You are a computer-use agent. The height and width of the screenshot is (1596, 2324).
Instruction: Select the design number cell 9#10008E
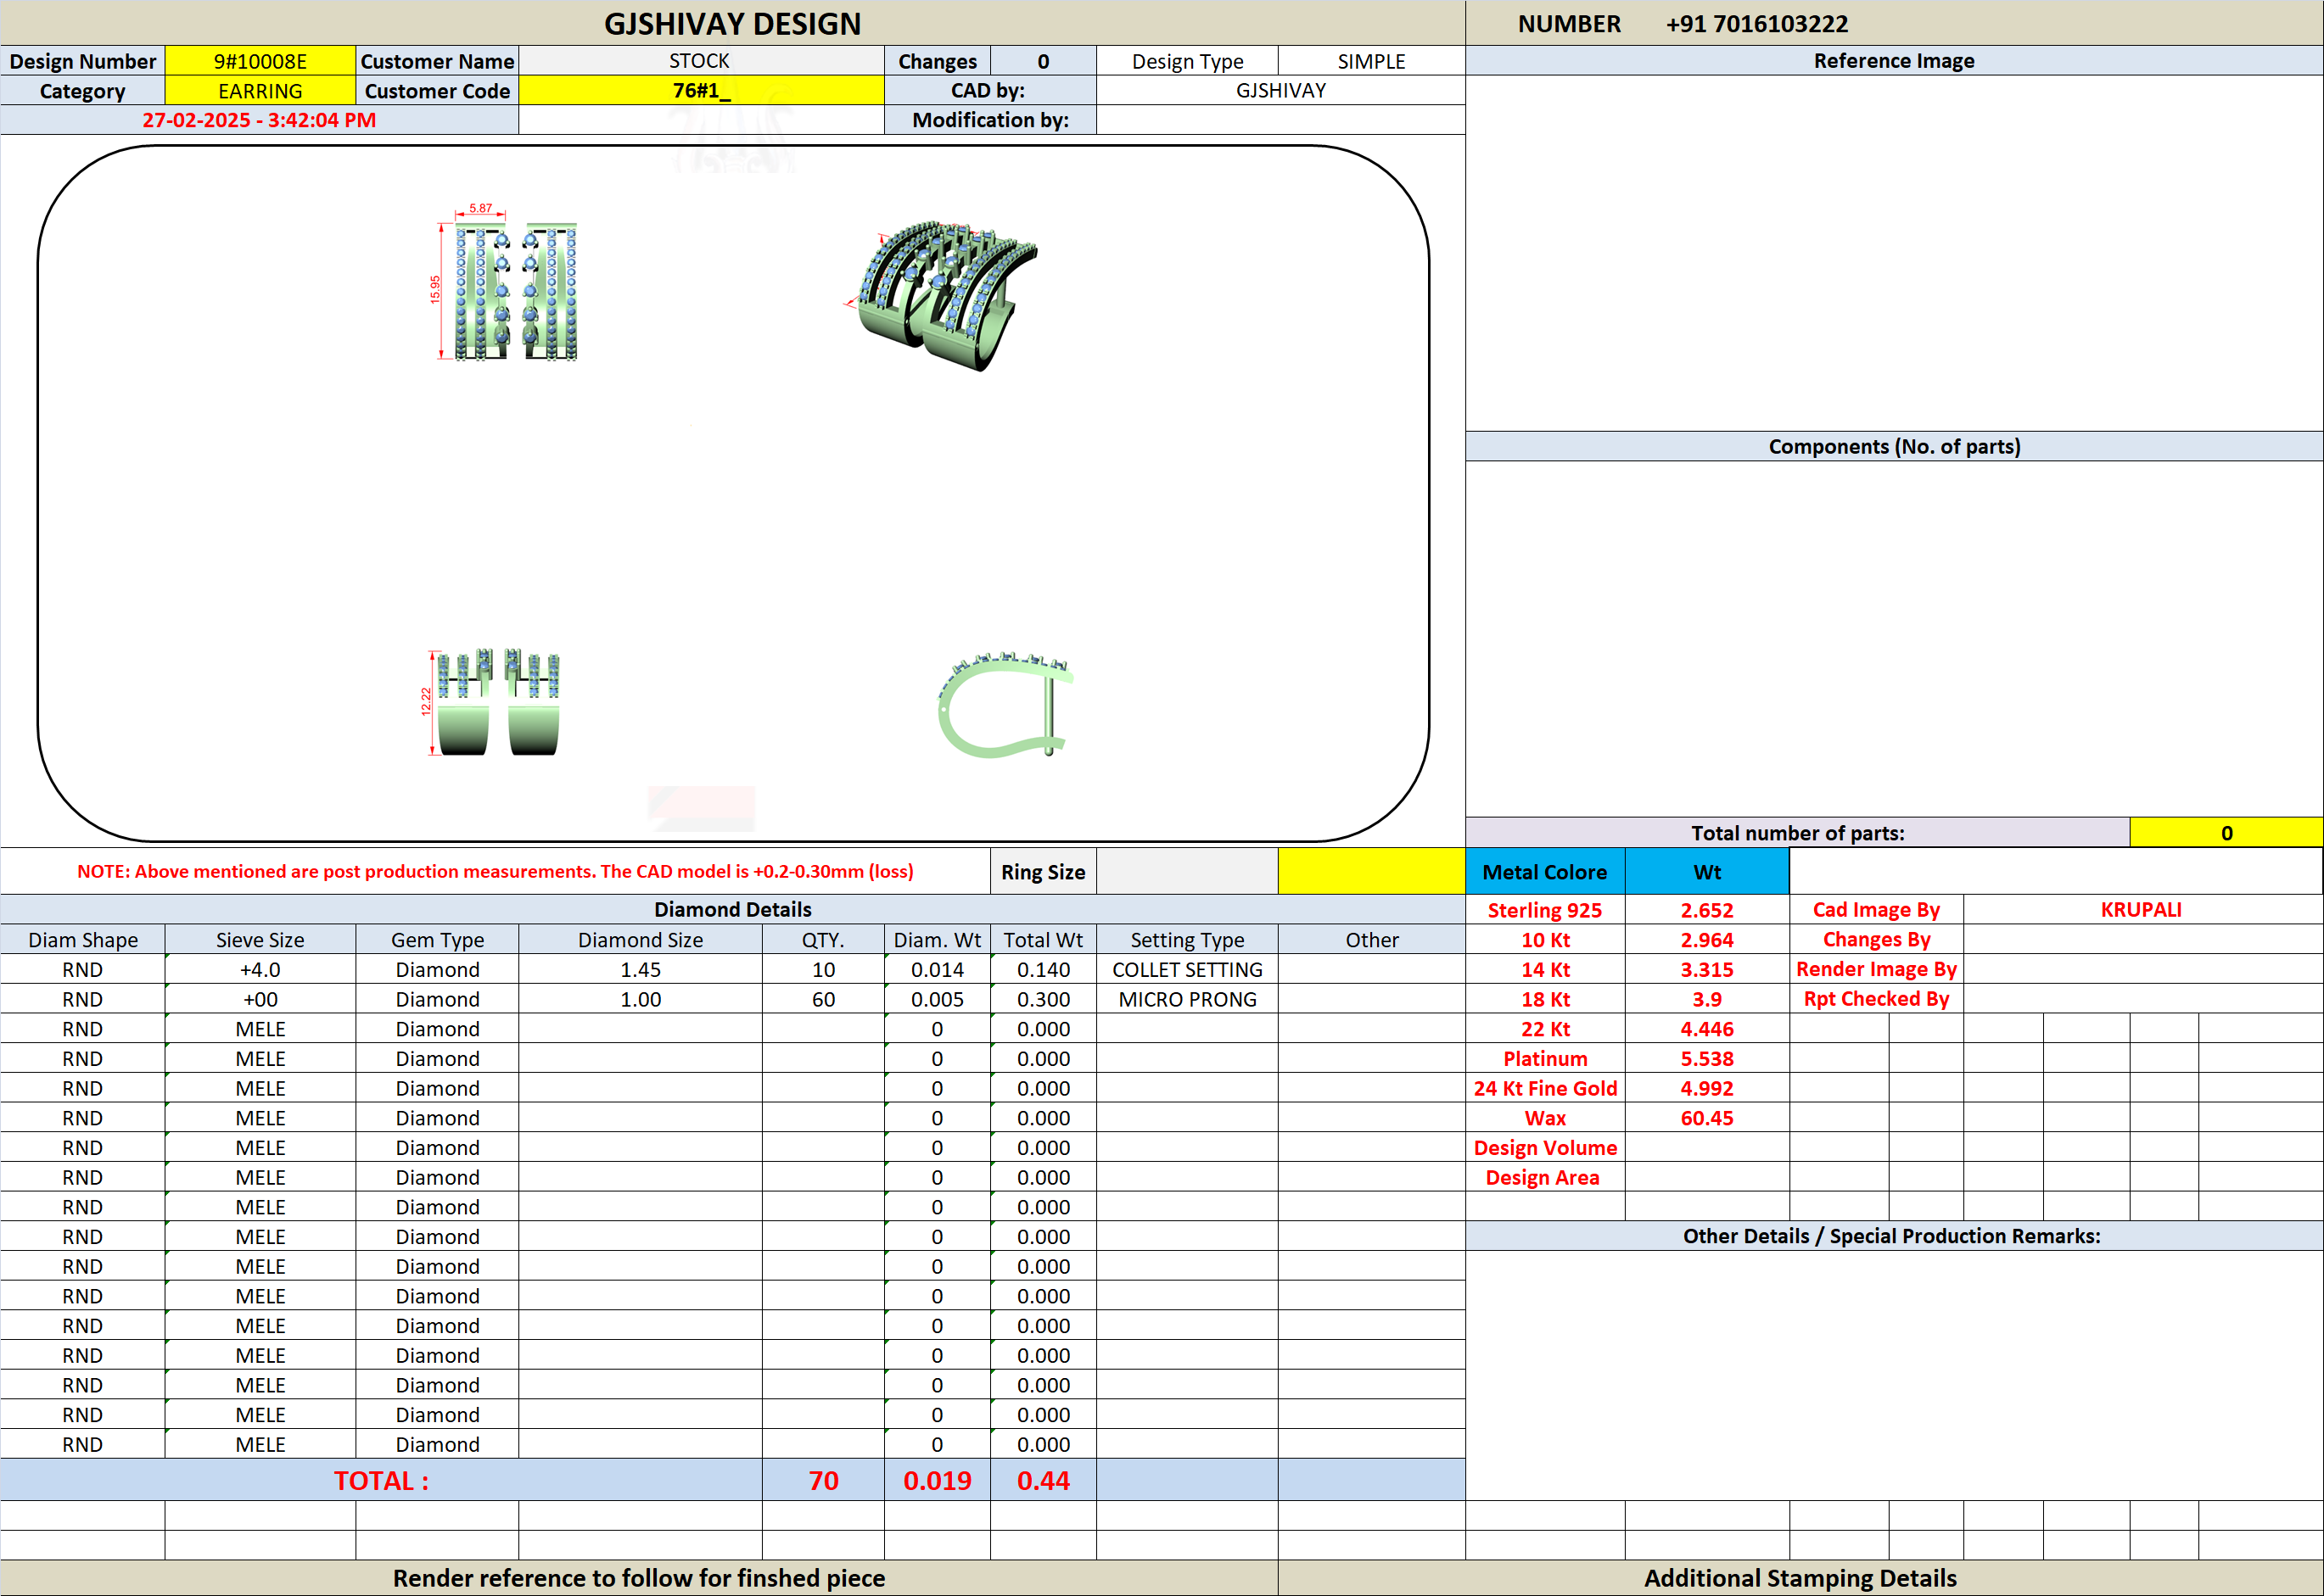pyautogui.click(x=260, y=61)
